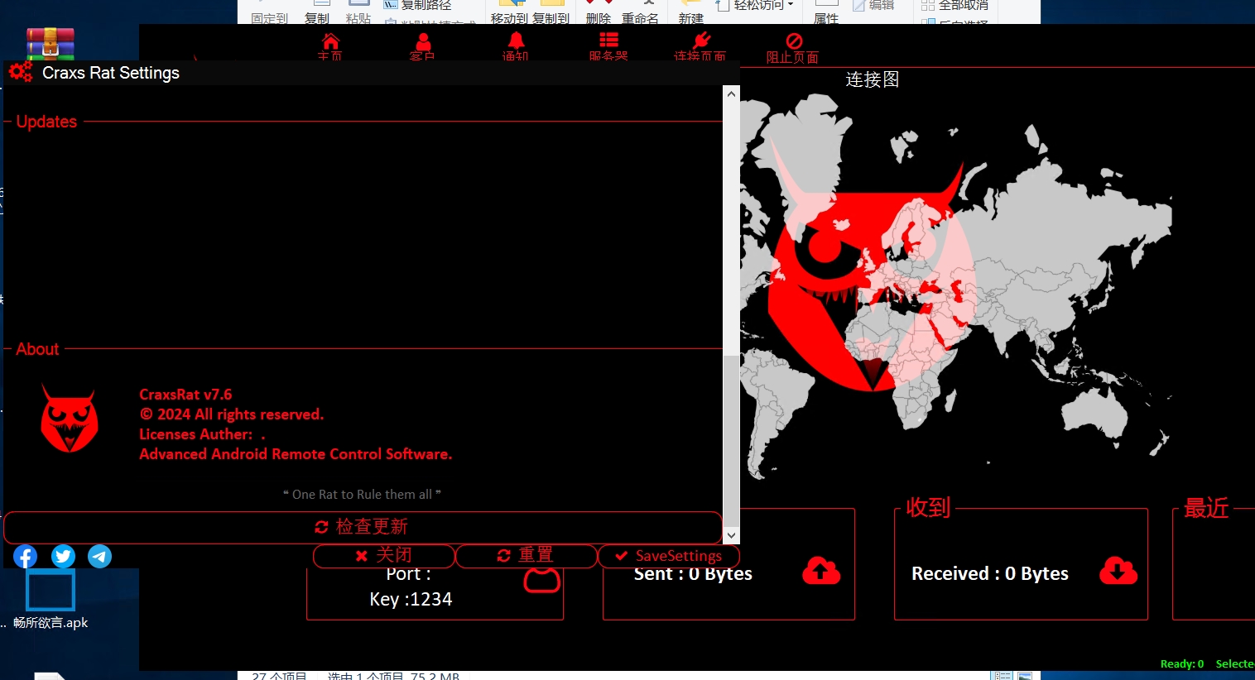
Task: Click the settings scrollbar up arrow
Action: tap(731, 93)
